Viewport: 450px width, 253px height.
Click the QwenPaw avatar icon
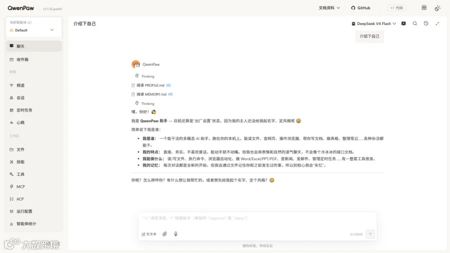(x=135, y=64)
